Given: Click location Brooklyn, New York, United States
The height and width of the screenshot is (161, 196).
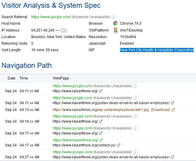Looking at the screenshot, I should [x=59, y=37].
